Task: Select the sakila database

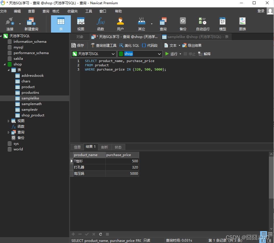Action: point(18,59)
